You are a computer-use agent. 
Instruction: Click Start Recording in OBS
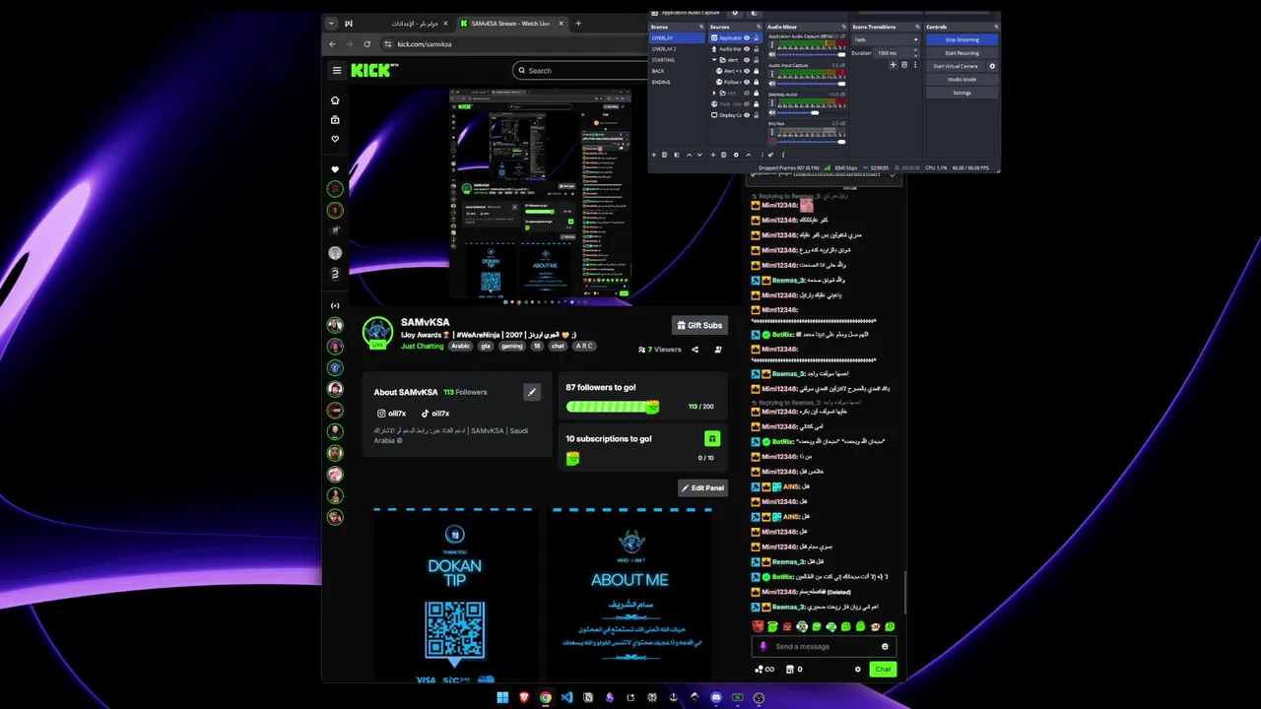point(962,53)
